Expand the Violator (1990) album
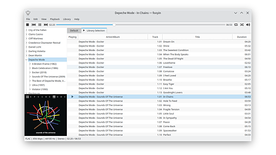The image size is (276, 155). pyautogui.click(x=30, y=89)
